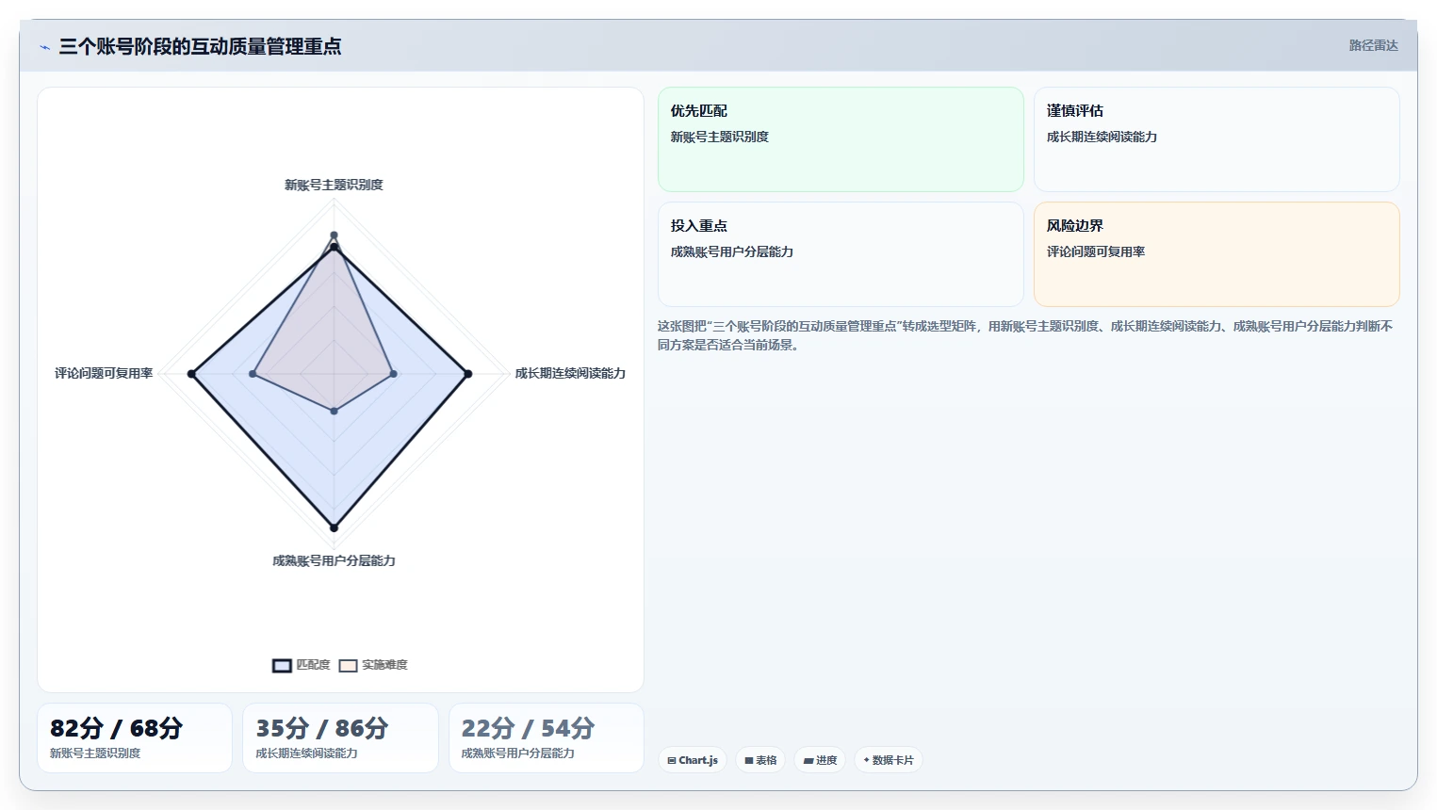Click the 成熟账号用户分层能力 radar axis label
1437x810 pixels.
[334, 560]
